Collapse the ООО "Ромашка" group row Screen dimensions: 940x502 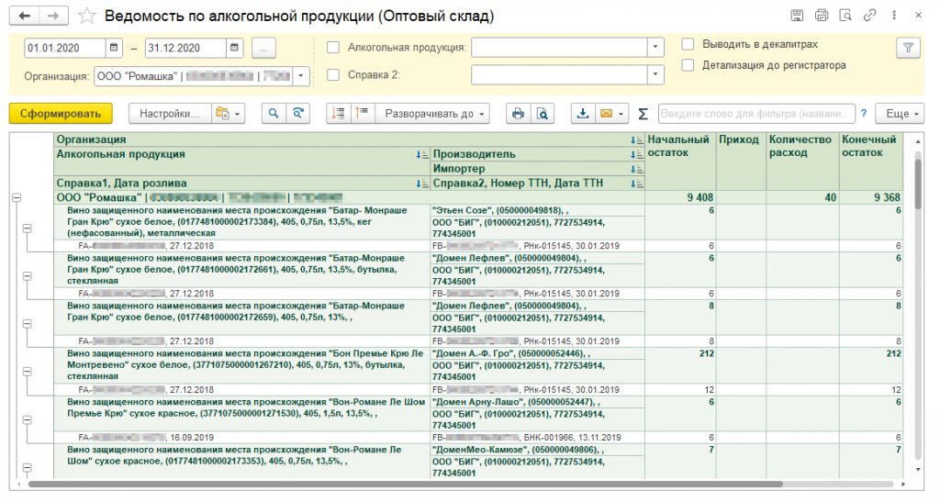pos(16,197)
